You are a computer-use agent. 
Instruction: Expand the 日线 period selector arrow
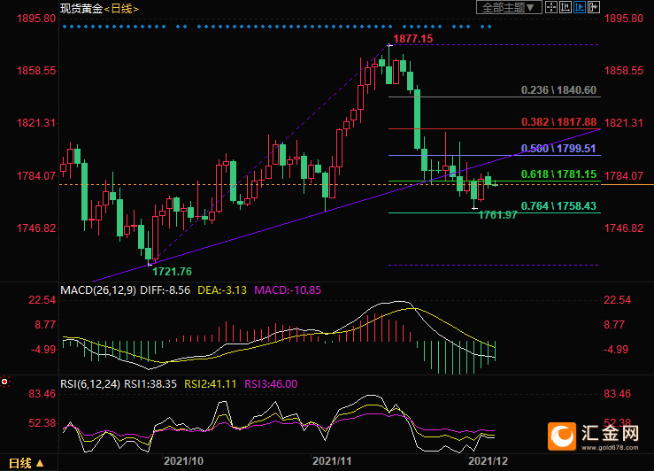tap(40, 463)
